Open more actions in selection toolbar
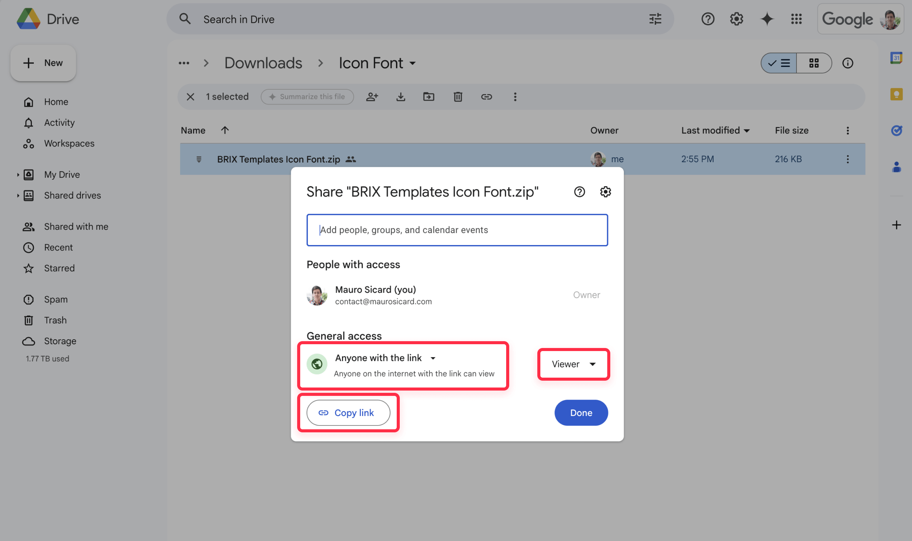This screenshot has width=912, height=541. click(x=515, y=97)
